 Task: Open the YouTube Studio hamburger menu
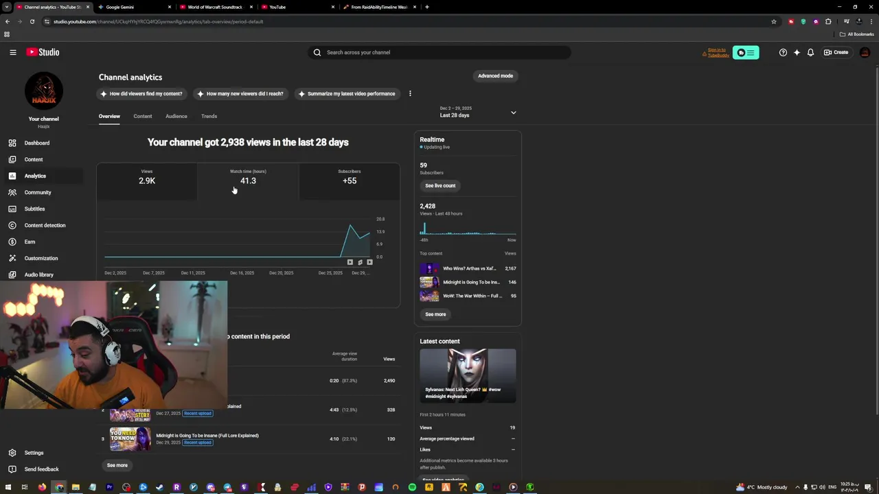(12, 52)
